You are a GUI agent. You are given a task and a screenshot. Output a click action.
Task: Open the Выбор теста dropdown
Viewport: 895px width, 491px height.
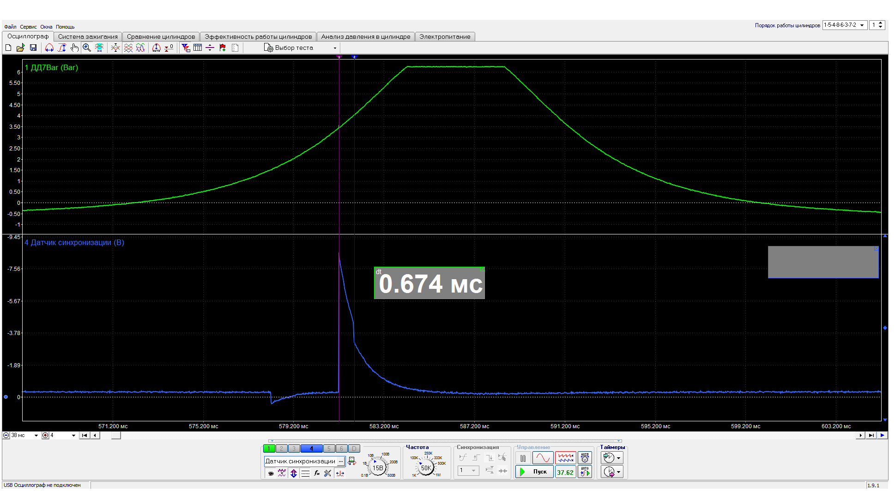(x=300, y=48)
